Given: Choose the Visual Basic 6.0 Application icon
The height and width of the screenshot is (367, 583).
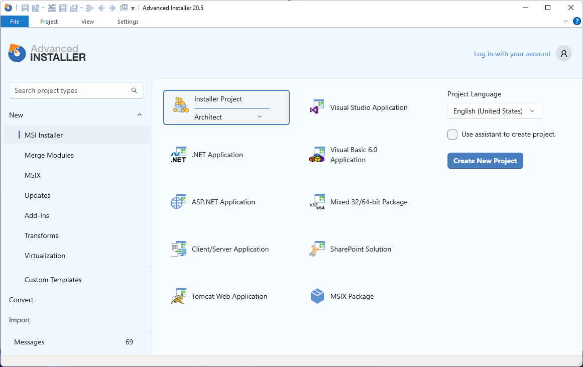Looking at the screenshot, I should 317,155.
